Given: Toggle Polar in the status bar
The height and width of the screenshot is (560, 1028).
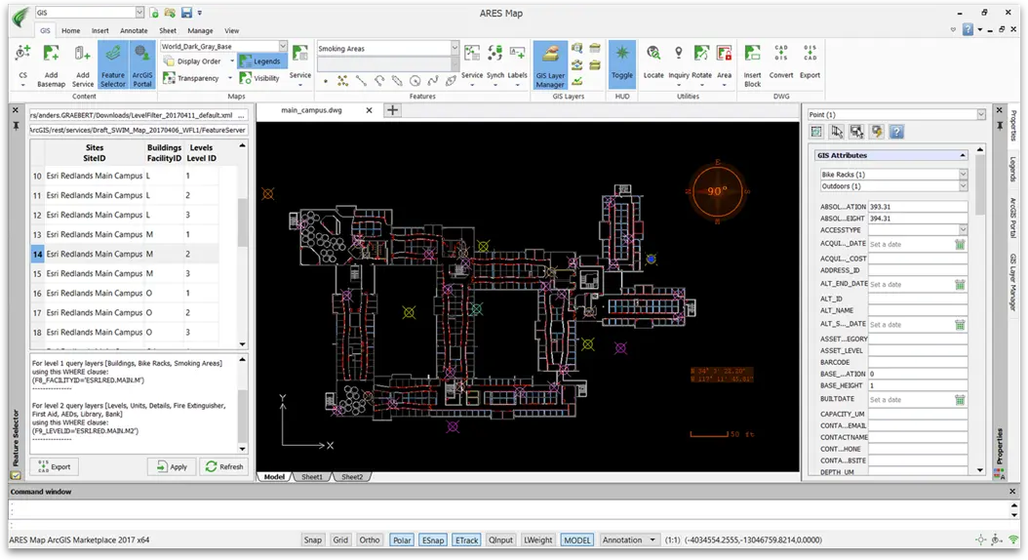Looking at the screenshot, I should [402, 540].
